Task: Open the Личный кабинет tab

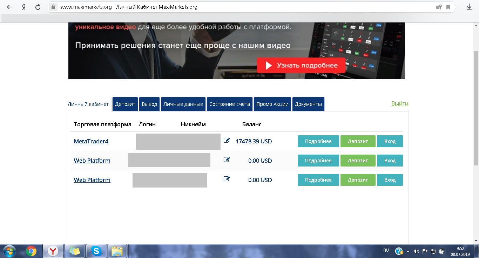Action: [x=88, y=104]
